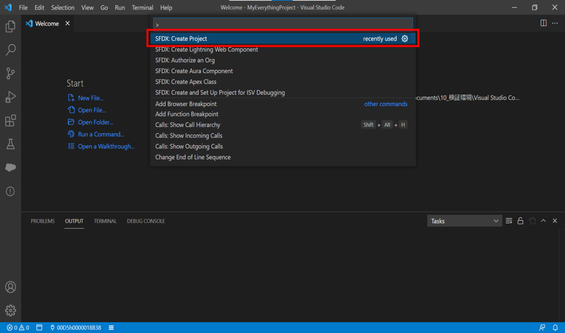The height and width of the screenshot is (333, 565).
Task: Open the Search view icon
Action: pos(10,50)
